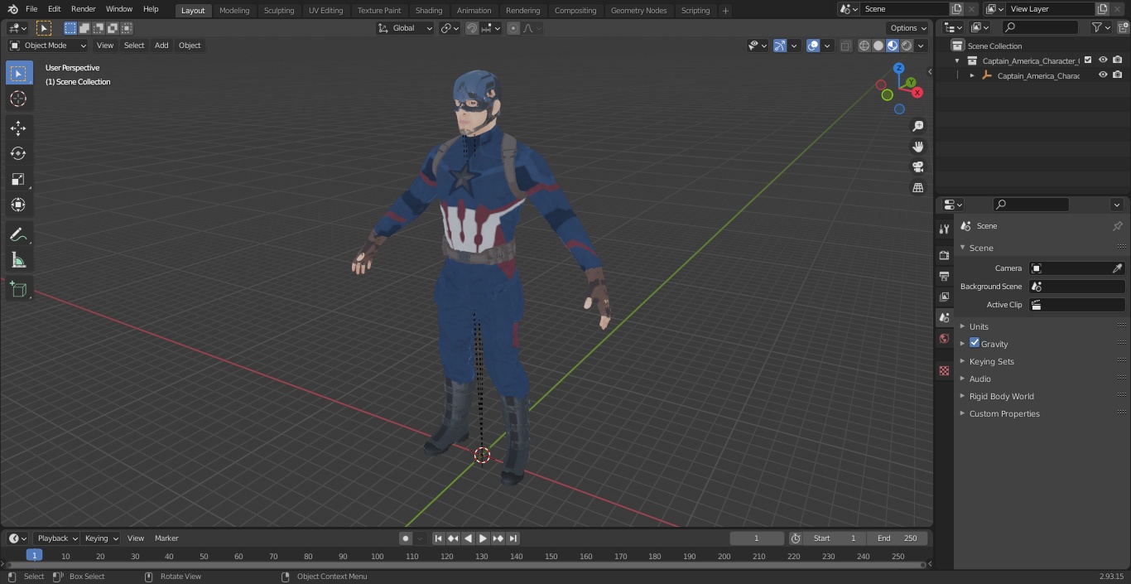The width and height of the screenshot is (1131, 584).
Task: Toggle show overlays button
Action: click(813, 46)
